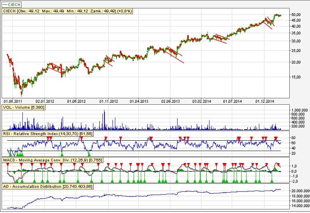Click the isolated red RSI triangle near 01.11.2012
Image resolution: width=310 pixels, height=213 pixels.
106,138
